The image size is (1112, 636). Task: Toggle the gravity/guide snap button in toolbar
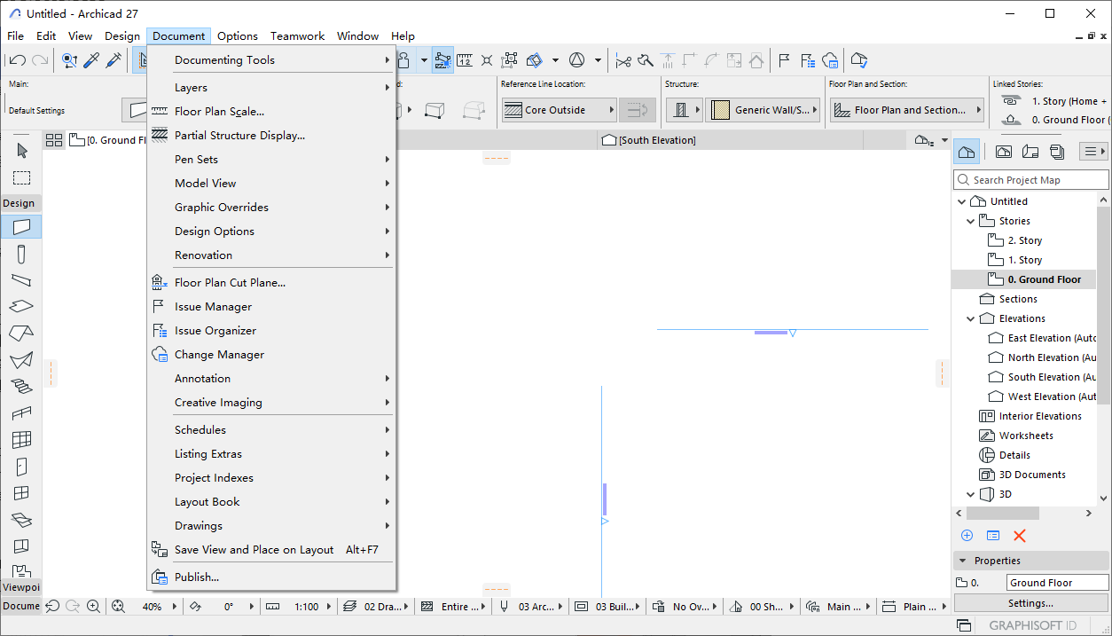tap(442, 60)
